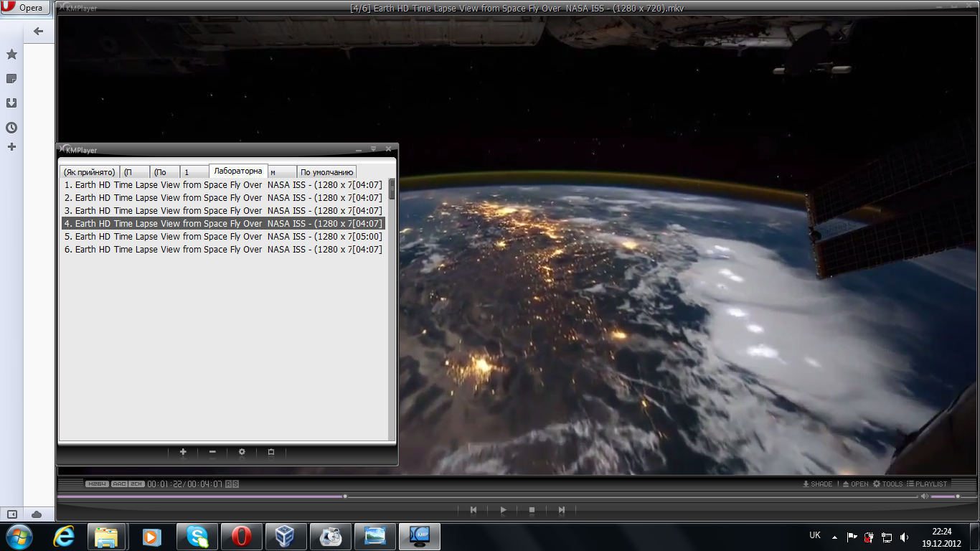Open the TOOLS gear menu
Screen dimensions: 980x551
887,484
